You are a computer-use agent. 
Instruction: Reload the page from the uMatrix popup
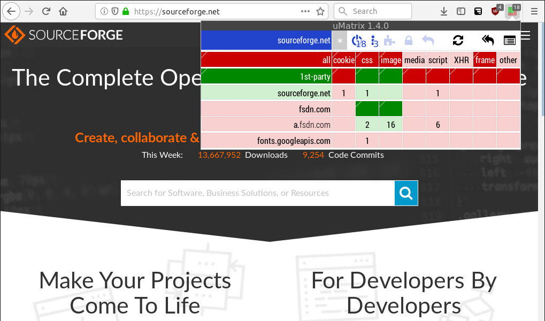tap(458, 40)
